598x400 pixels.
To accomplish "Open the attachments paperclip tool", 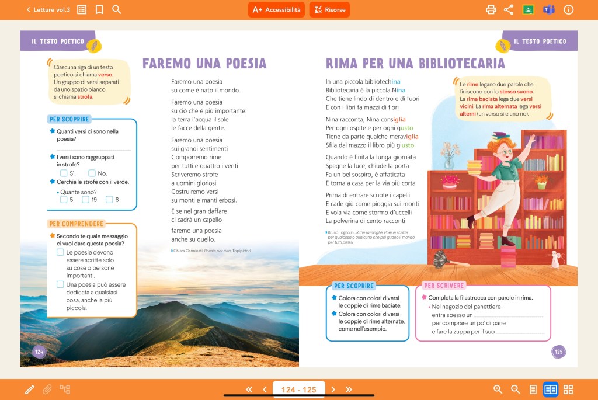I will tap(47, 389).
